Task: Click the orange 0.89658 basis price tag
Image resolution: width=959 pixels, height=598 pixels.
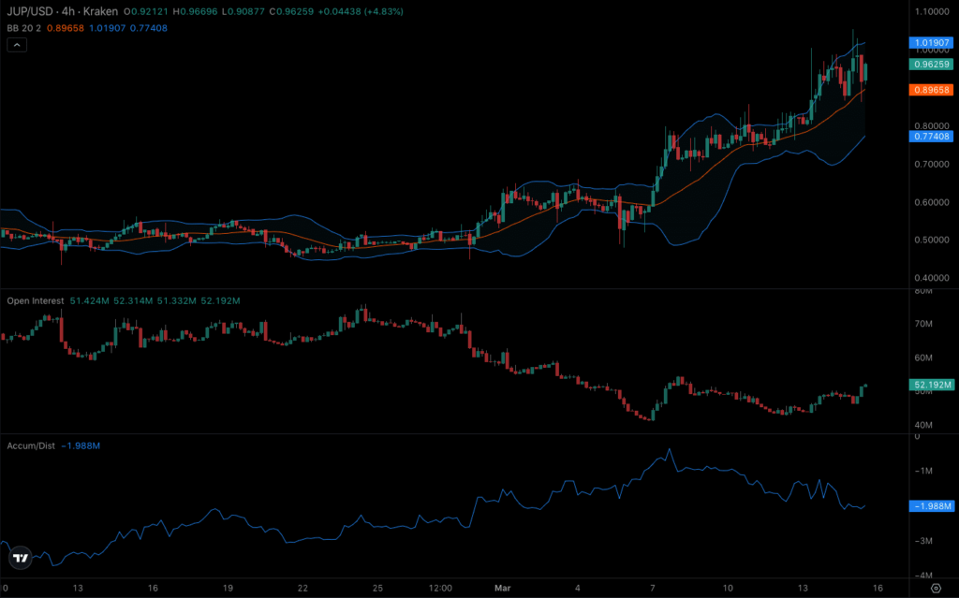Action: tap(931, 89)
